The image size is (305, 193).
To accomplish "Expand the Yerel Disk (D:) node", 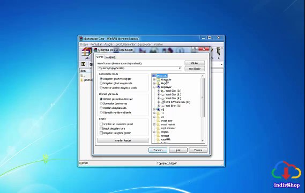I will tap(159, 94).
